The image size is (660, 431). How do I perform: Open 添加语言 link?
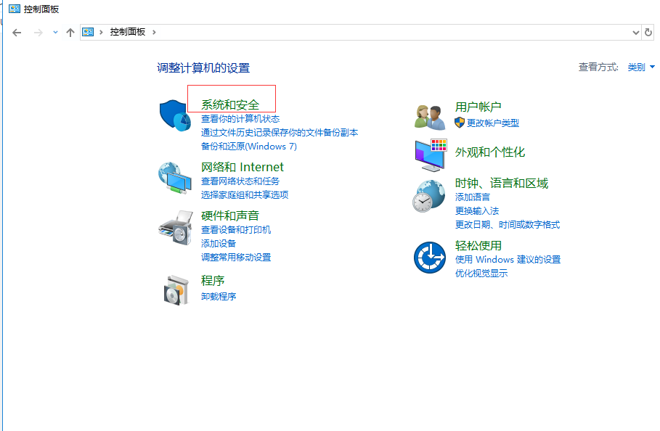pyautogui.click(x=473, y=197)
